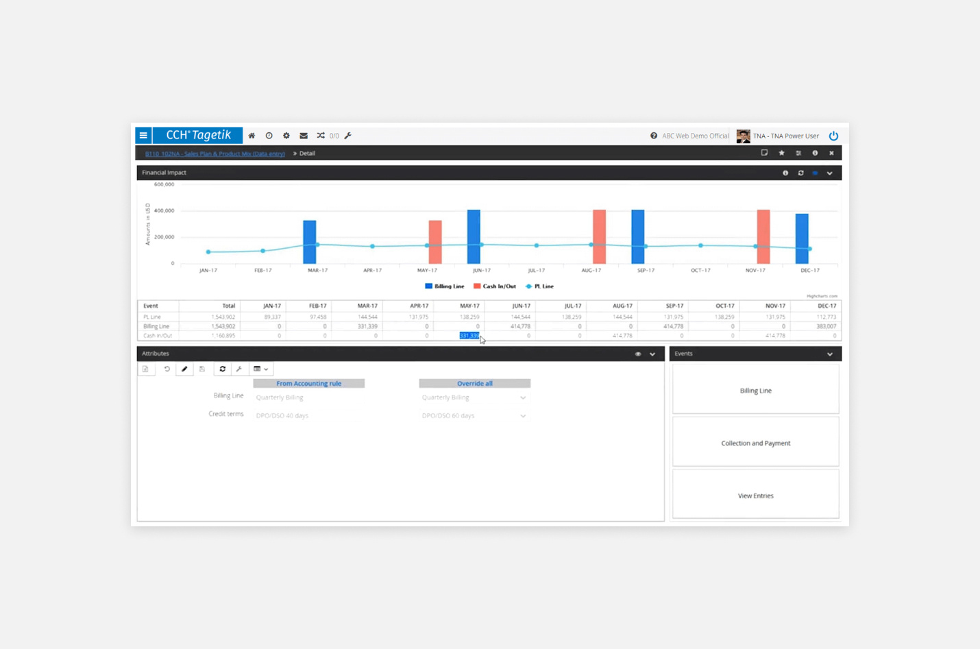Collapse the Events panel chevron

[x=829, y=354]
